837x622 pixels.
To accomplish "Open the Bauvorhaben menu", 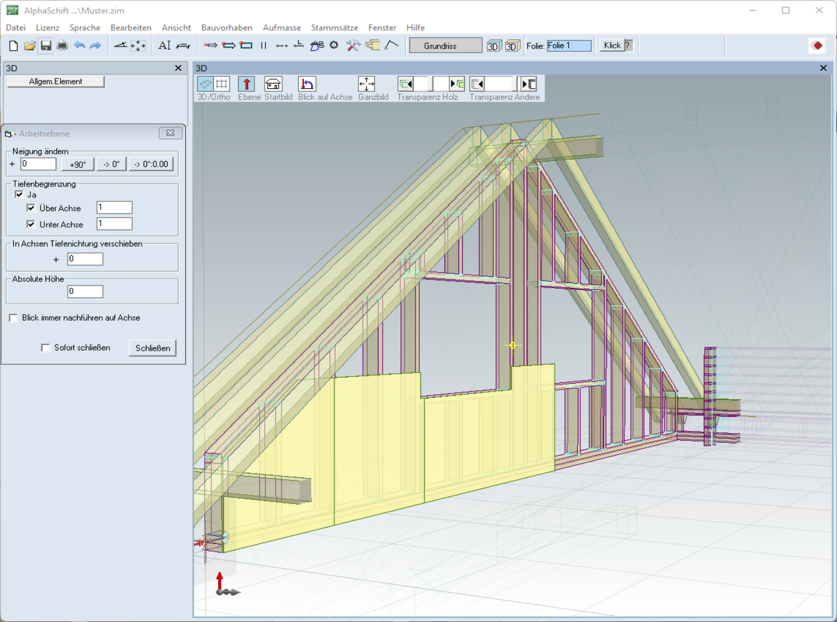I will coord(227,28).
